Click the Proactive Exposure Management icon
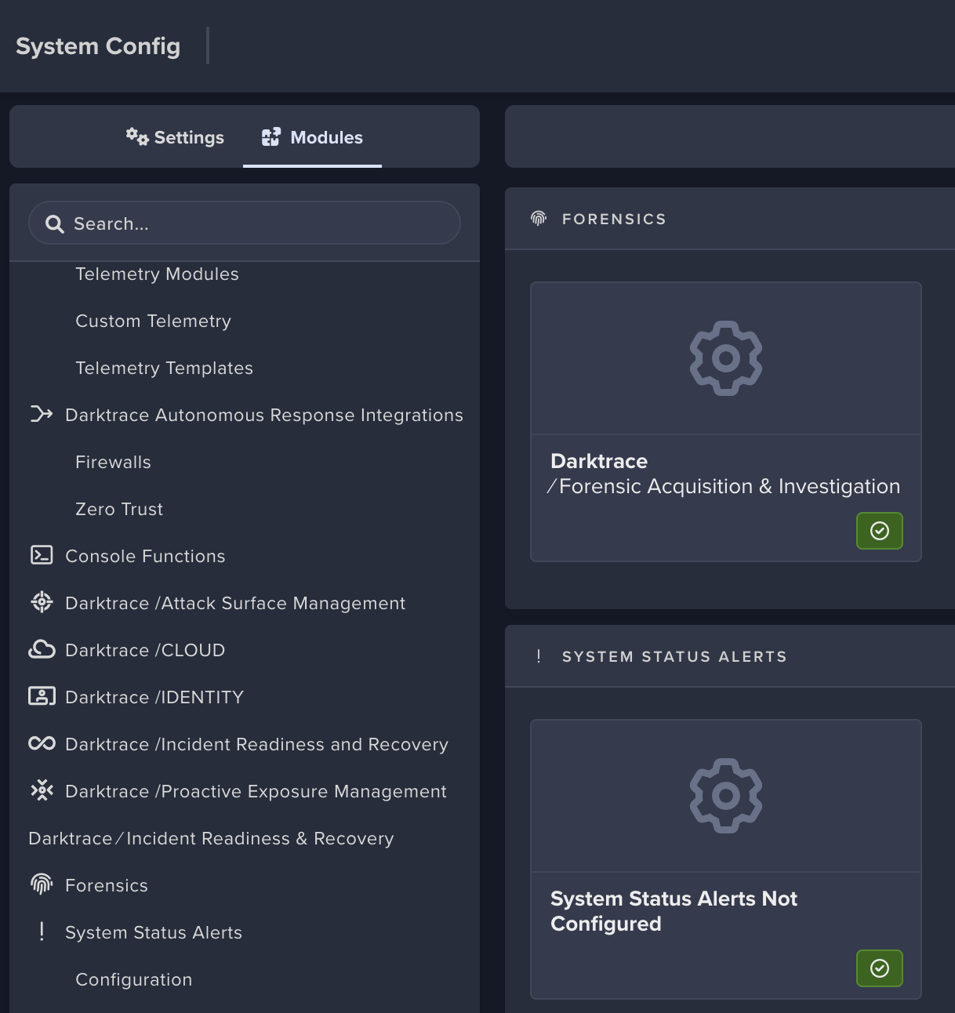Viewport: 955px width, 1013px height. coord(42,790)
